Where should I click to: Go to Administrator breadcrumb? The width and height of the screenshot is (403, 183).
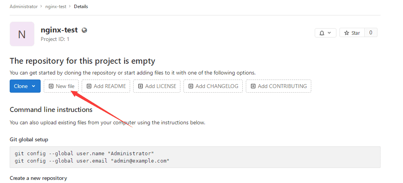pyautogui.click(x=24, y=7)
